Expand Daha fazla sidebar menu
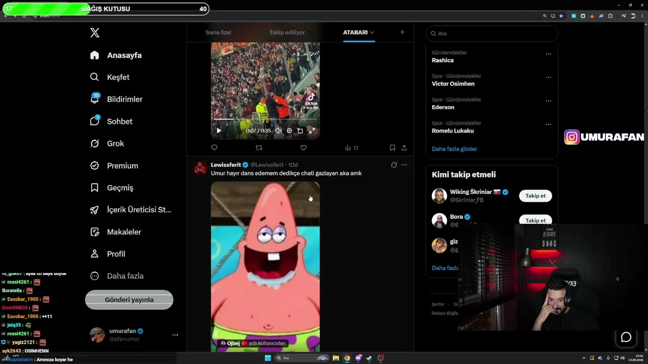The width and height of the screenshot is (648, 364). click(x=116, y=276)
